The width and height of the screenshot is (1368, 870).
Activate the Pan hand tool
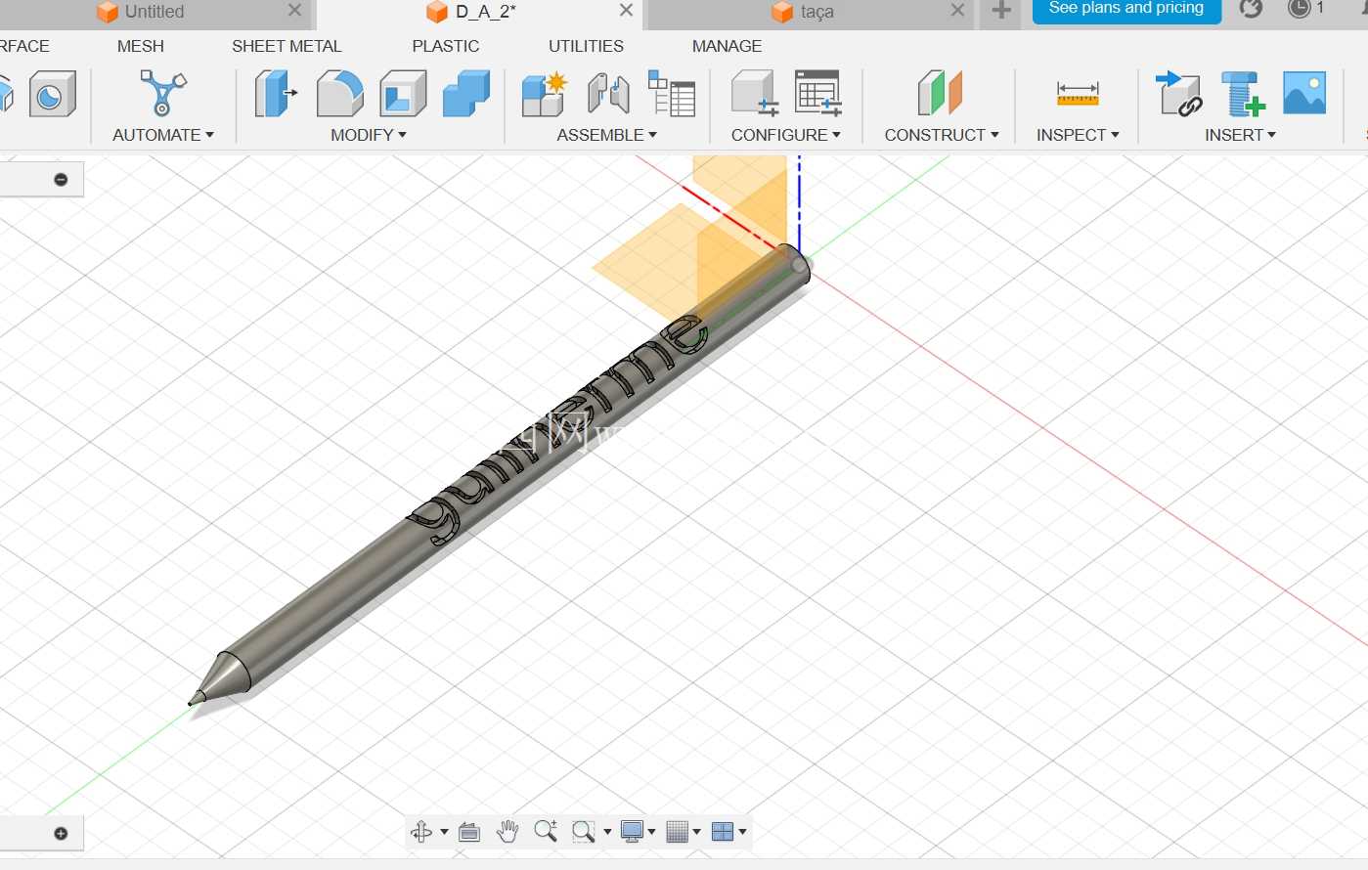pos(507,832)
